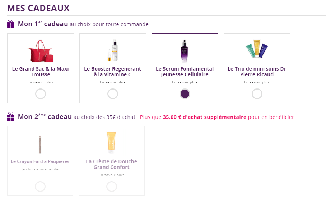Click the Crème de Douche tube image
Image resolution: width=326 pixels, height=203 pixels.
coord(112,143)
